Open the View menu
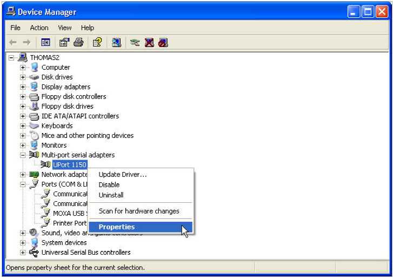The height and width of the screenshot is (278, 393). point(65,28)
